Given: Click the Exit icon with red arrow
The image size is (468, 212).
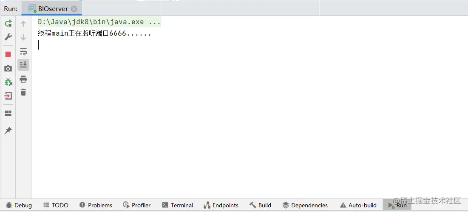Looking at the screenshot, I should (8, 96).
